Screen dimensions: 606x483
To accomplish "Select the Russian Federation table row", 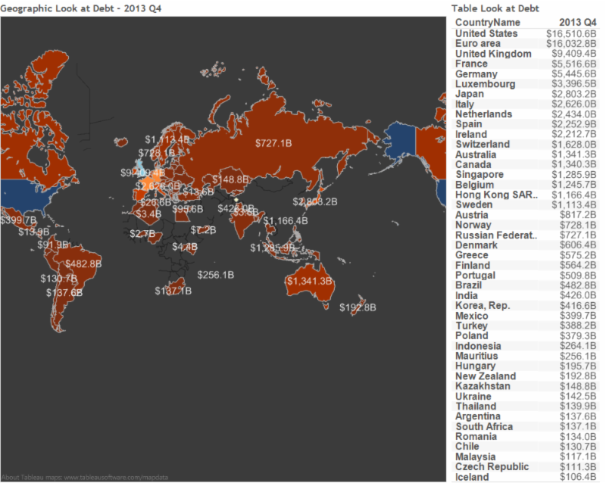I will [526, 235].
